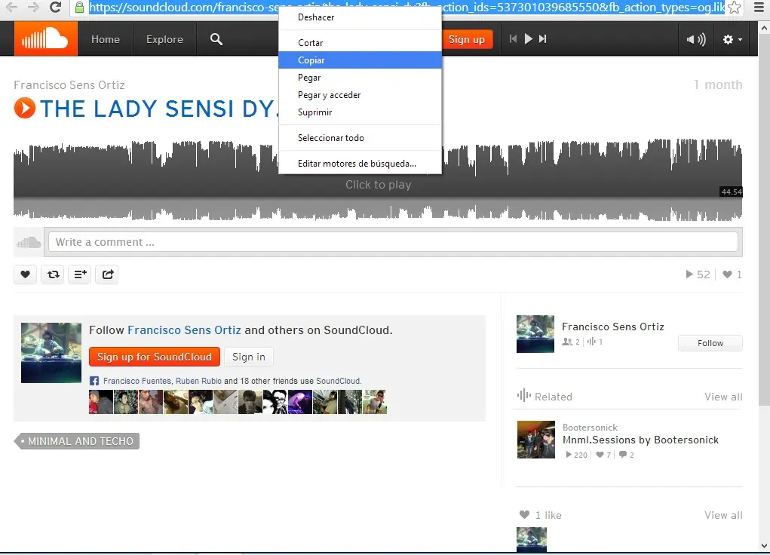
Task: Go back with the browser back arrow
Action: 12,8
